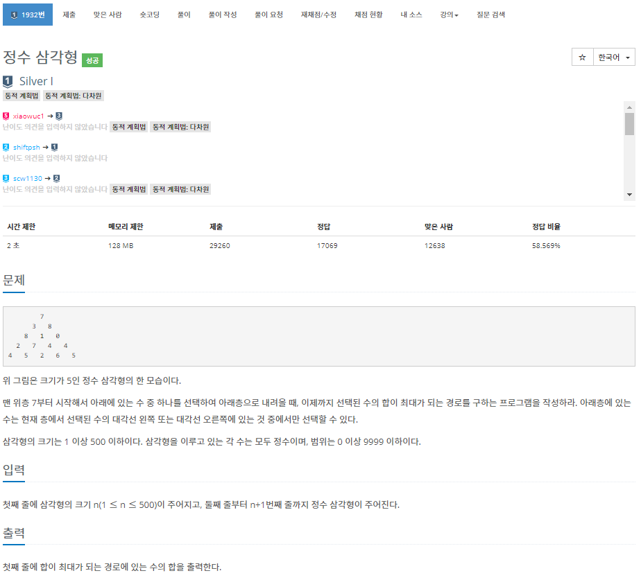641x580 pixels.
Task: Open the 내 소스 tab
Action: coord(411,15)
